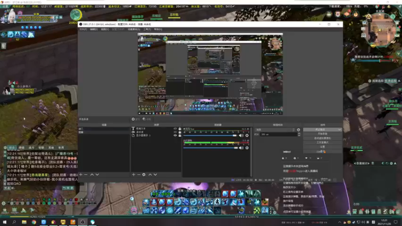Toggle visibility of the game capture source
The height and width of the screenshot is (226, 402).
click(x=175, y=132)
